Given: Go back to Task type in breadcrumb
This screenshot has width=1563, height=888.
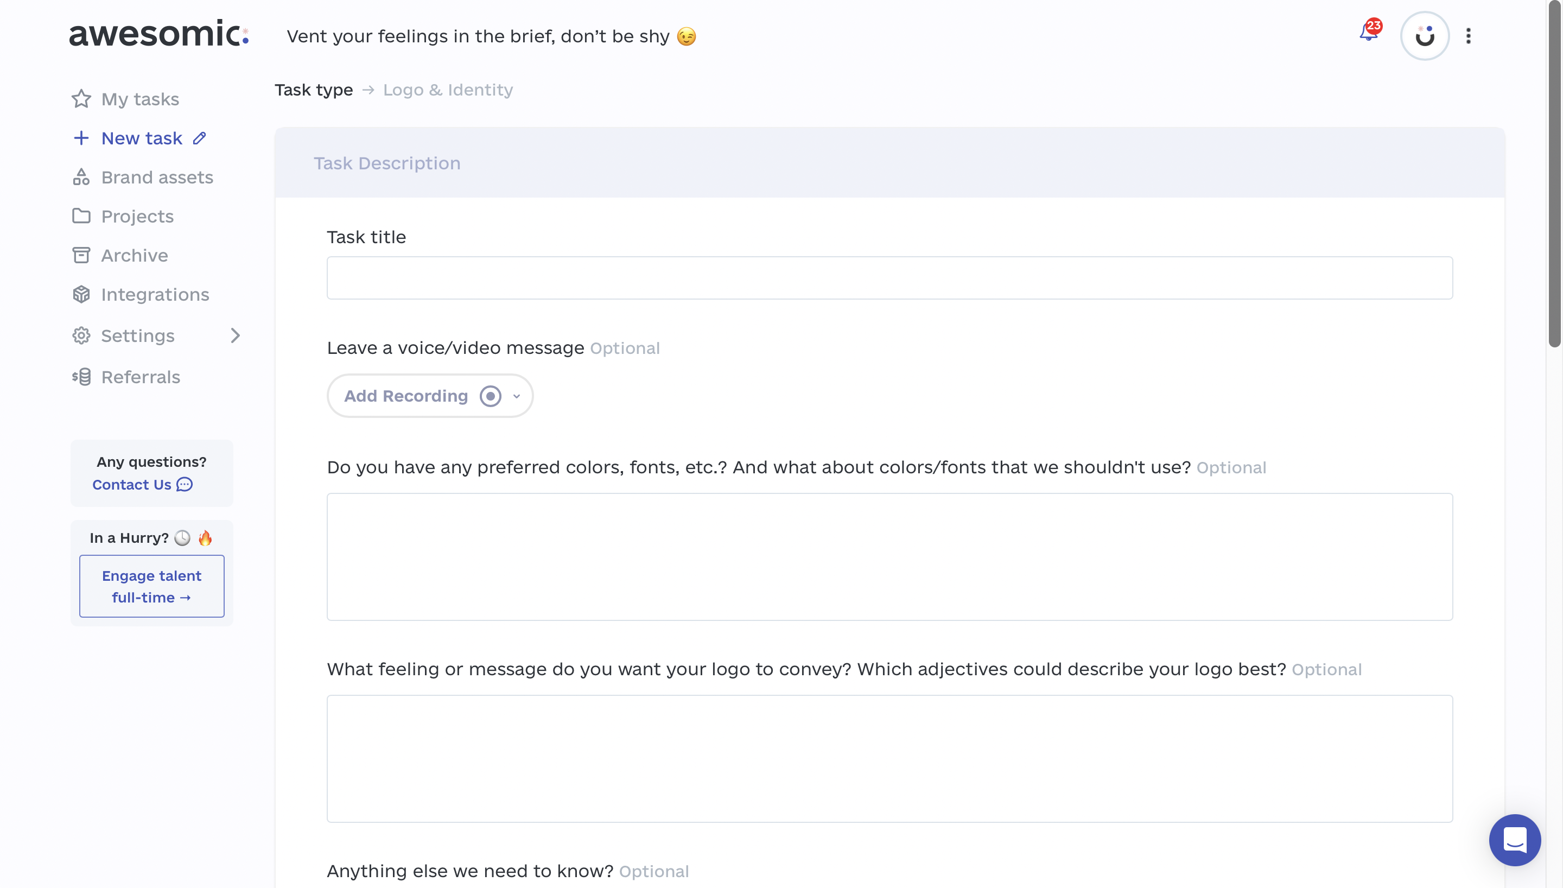Looking at the screenshot, I should pos(313,90).
